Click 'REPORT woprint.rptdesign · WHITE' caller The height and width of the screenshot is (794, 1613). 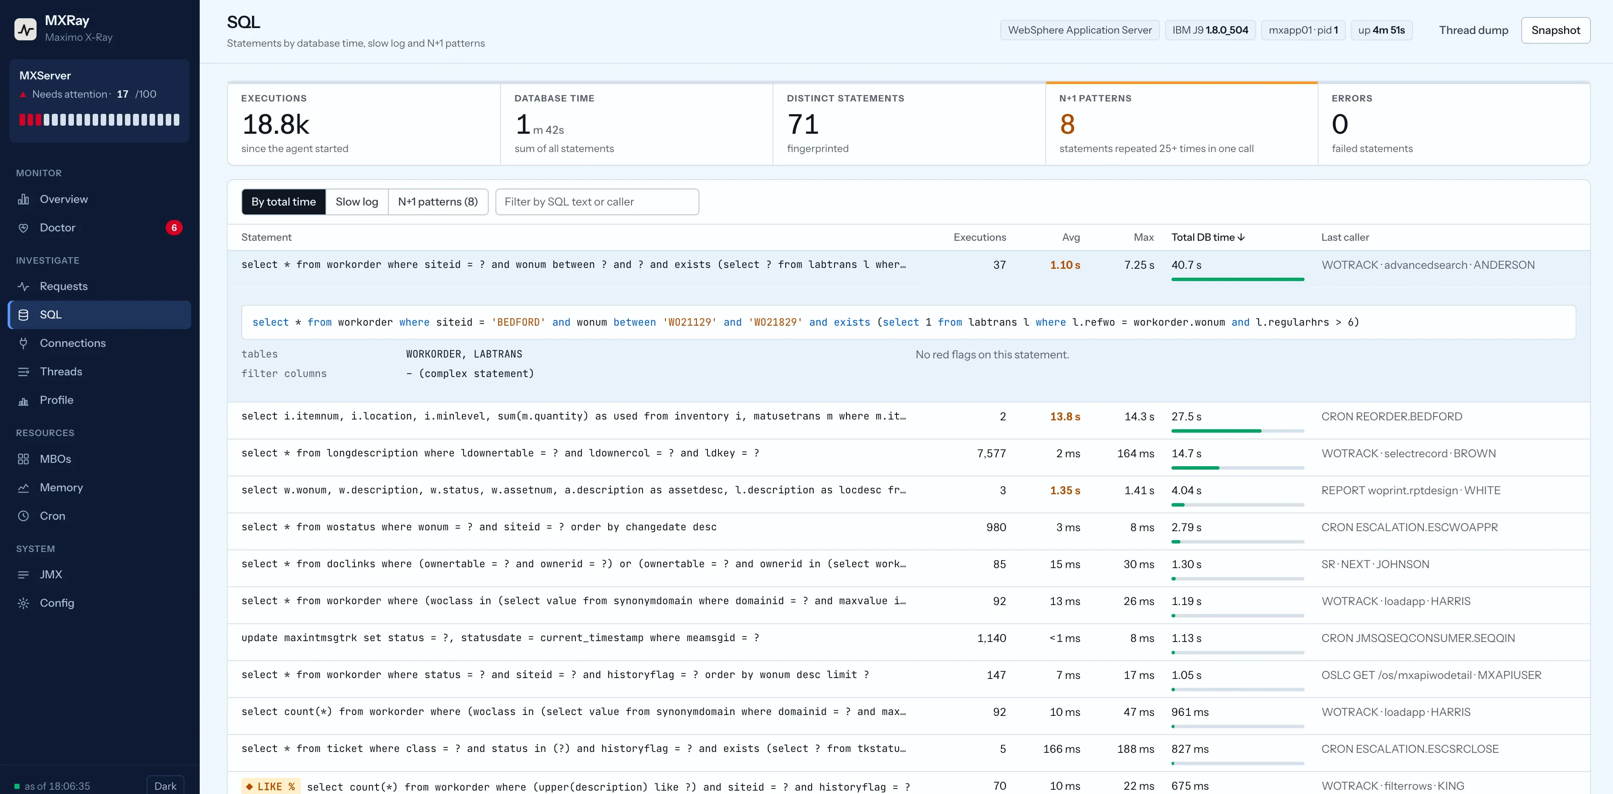tap(1411, 490)
